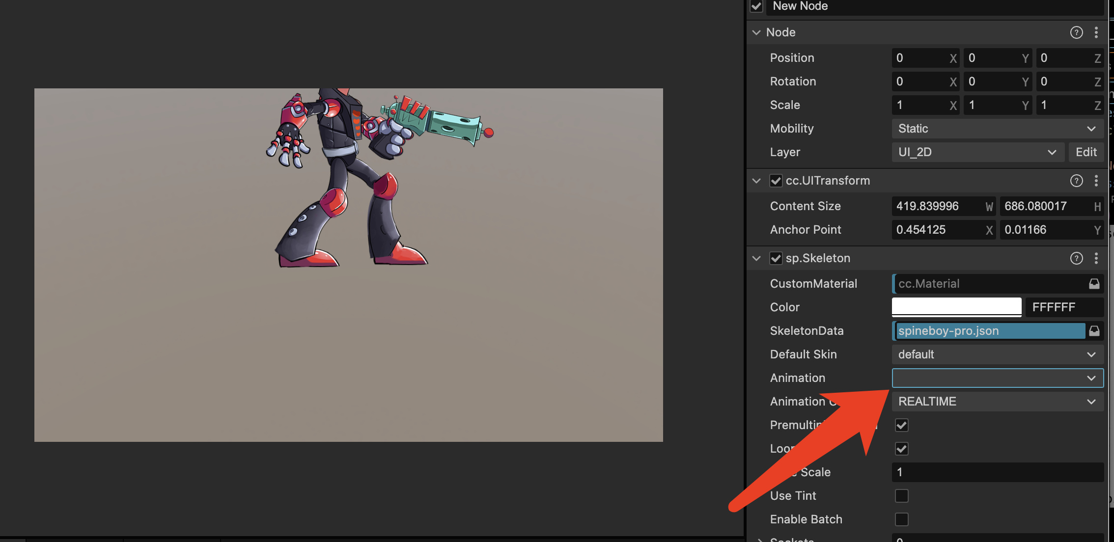Open the Default Skin dropdown
This screenshot has width=1114, height=542.
[x=997, y=354]
